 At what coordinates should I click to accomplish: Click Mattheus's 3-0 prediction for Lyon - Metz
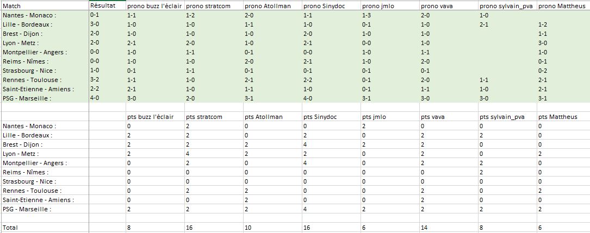pos(563,42)
